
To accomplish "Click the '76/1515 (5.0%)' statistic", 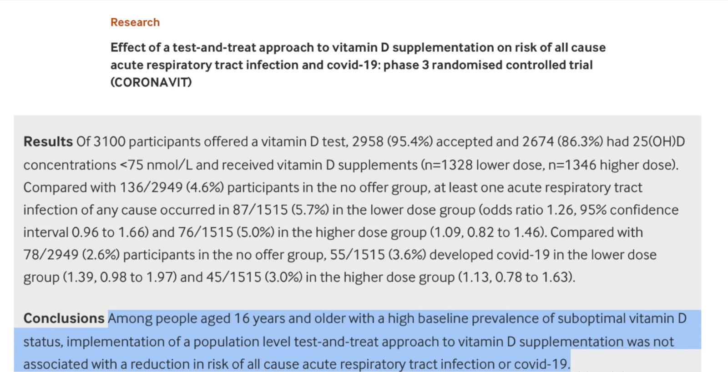I will [226, 232].
